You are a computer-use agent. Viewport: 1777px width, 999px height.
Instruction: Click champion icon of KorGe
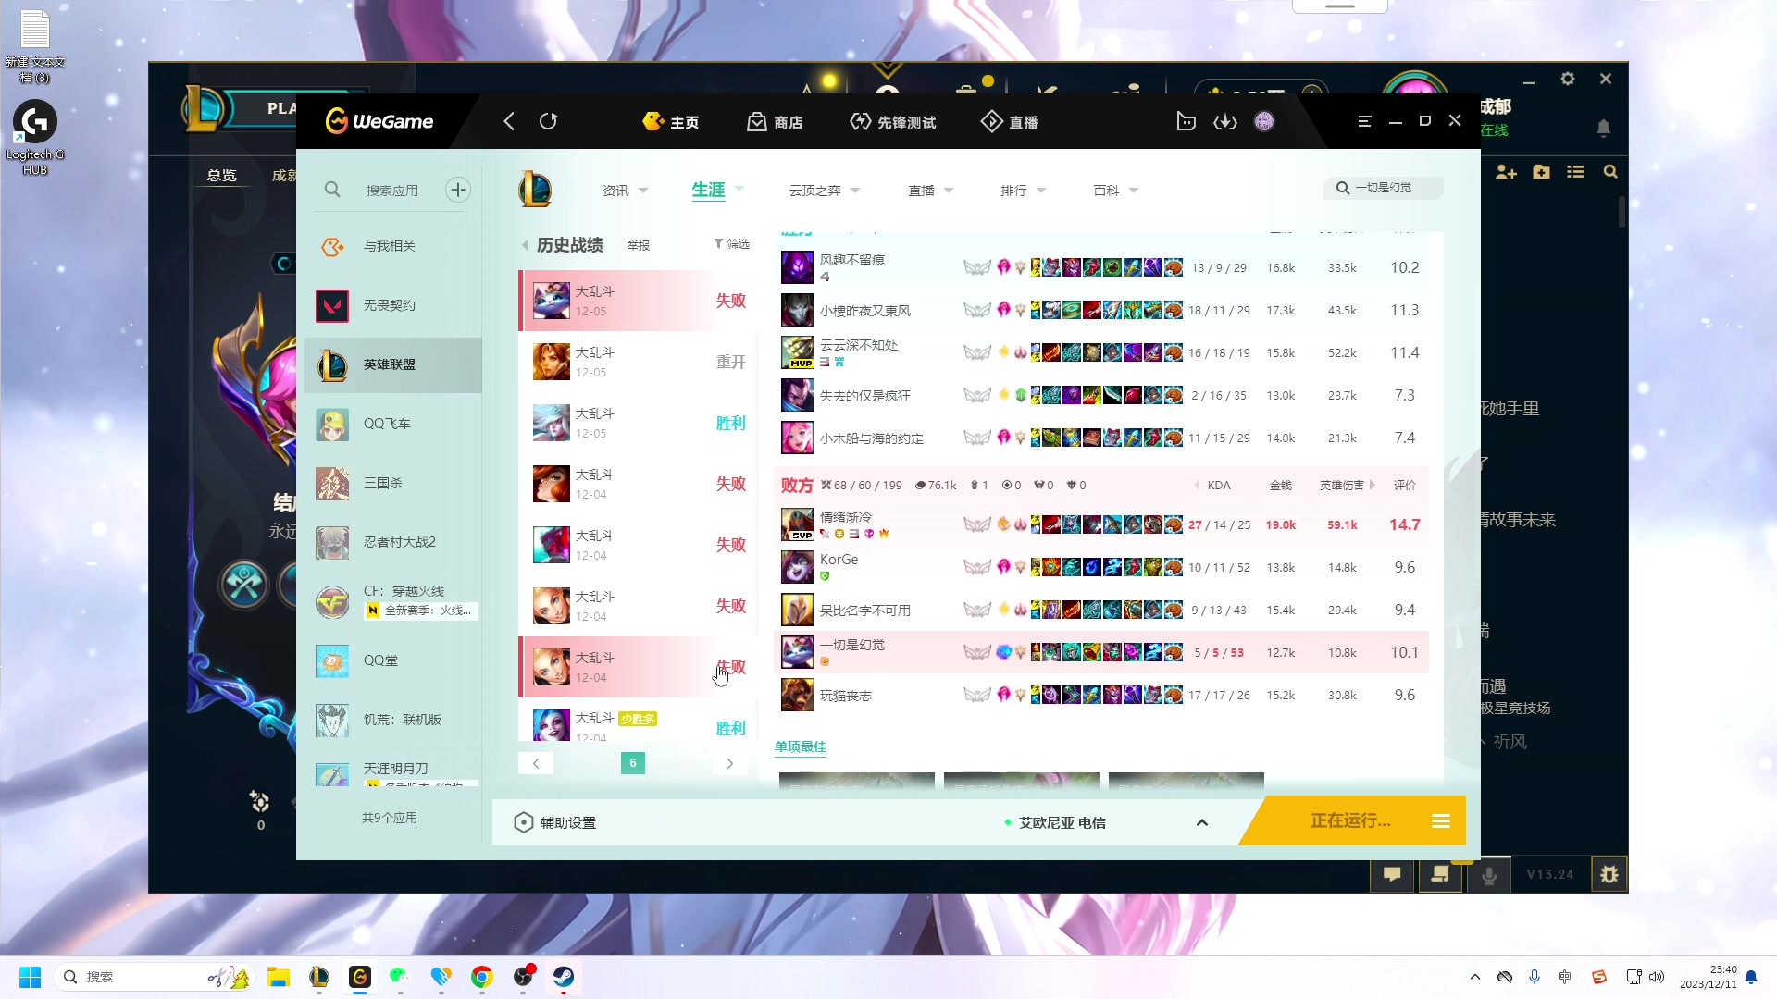[x=797, y=567]
